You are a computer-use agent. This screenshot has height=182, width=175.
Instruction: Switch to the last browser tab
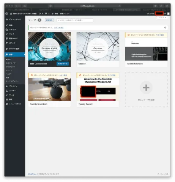pos(155,10)
